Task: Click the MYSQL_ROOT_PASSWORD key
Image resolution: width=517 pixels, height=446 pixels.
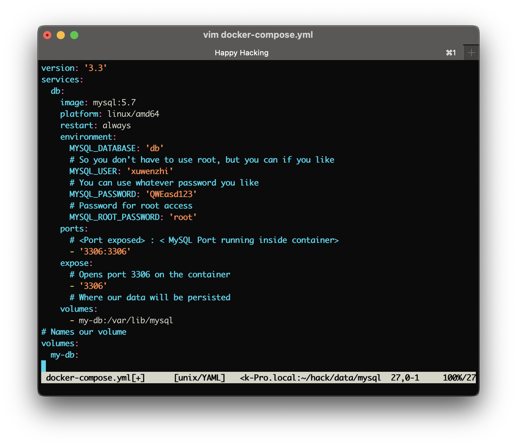Action: tap(114, 217)
